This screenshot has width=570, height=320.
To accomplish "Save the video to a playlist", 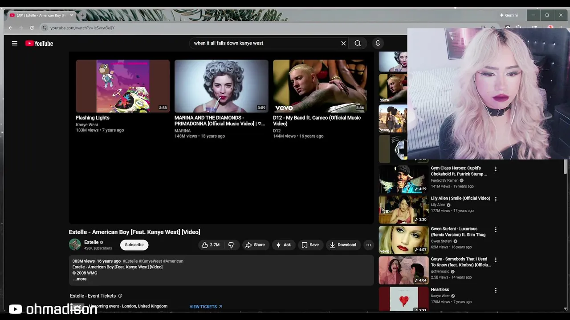I will click(x=310, y=245).
